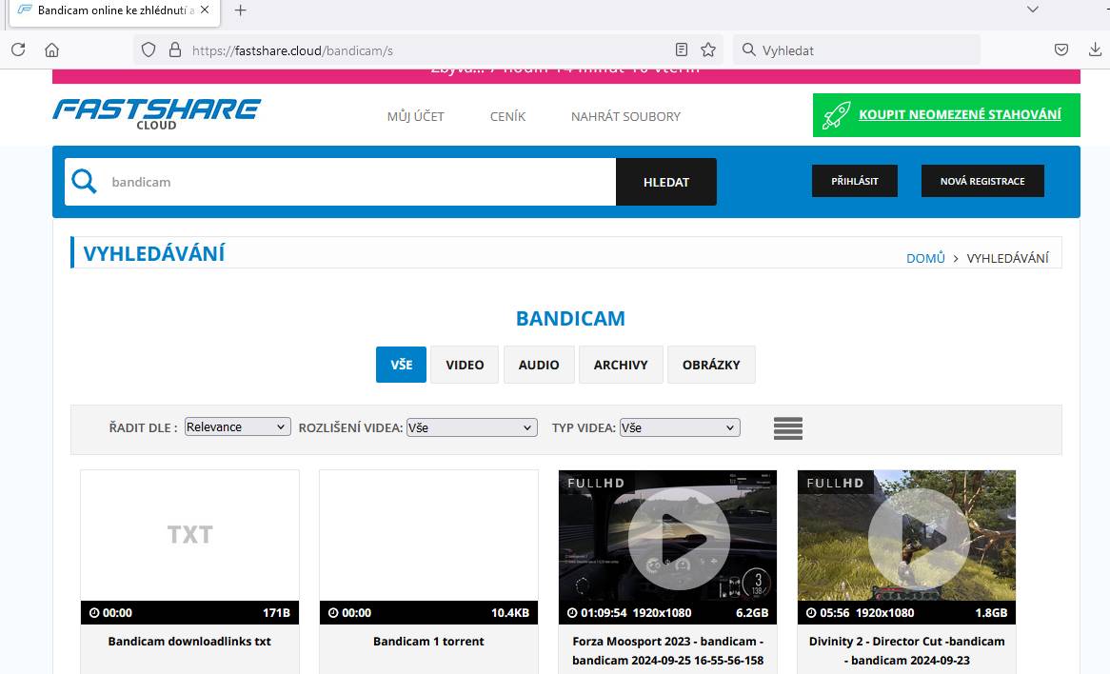Viewport: 1110px width, 674px height.
Task: Open the Bandicam downloadlinks TXT thumbnail
Action: click(189, 535)
